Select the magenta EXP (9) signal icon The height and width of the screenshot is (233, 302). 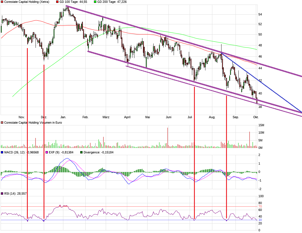click(x=47, y=153)
